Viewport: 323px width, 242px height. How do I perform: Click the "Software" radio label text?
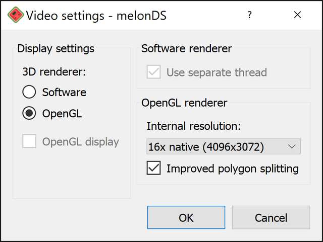(64, 92)
